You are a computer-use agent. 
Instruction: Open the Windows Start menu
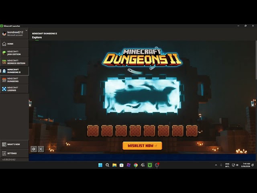tap(100, 165)
